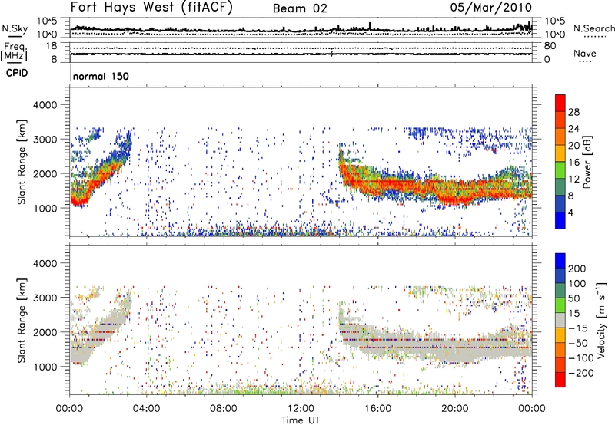Click the power colorbar '28' label
This screenshot has width=615, height=425.
click(x=573, y=112)
